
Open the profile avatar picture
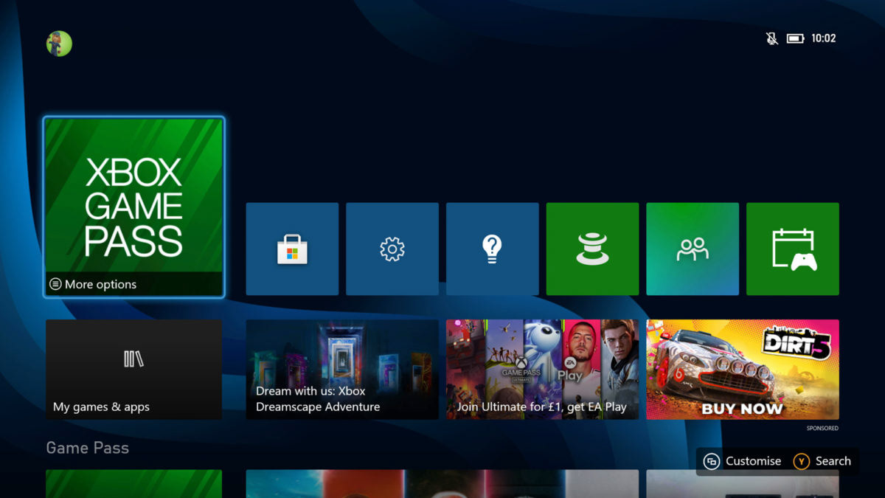coord(59,44)
